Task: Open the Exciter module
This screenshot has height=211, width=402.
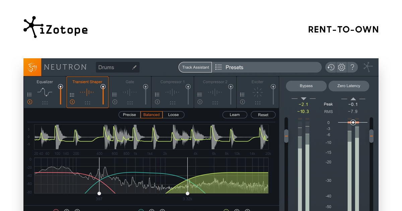Action: point(257,92)
